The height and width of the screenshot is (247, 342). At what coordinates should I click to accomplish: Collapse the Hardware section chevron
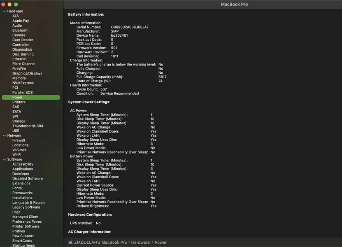click(5, 12)
